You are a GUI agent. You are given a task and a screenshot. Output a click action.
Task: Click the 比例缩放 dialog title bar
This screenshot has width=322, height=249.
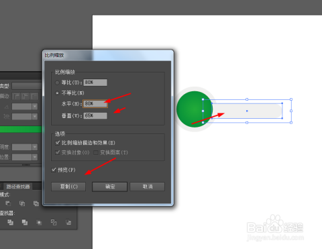click(x=108, y=55)
